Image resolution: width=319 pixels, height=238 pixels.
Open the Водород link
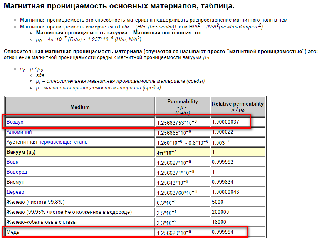pyautogui.click(x=17, y=172)
